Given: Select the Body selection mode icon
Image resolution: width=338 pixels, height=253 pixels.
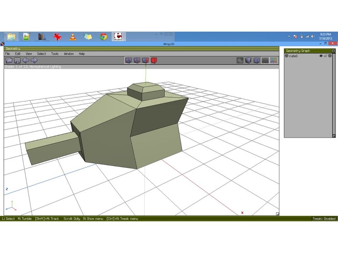Looking at the screenshot, I should click(154, 60).
